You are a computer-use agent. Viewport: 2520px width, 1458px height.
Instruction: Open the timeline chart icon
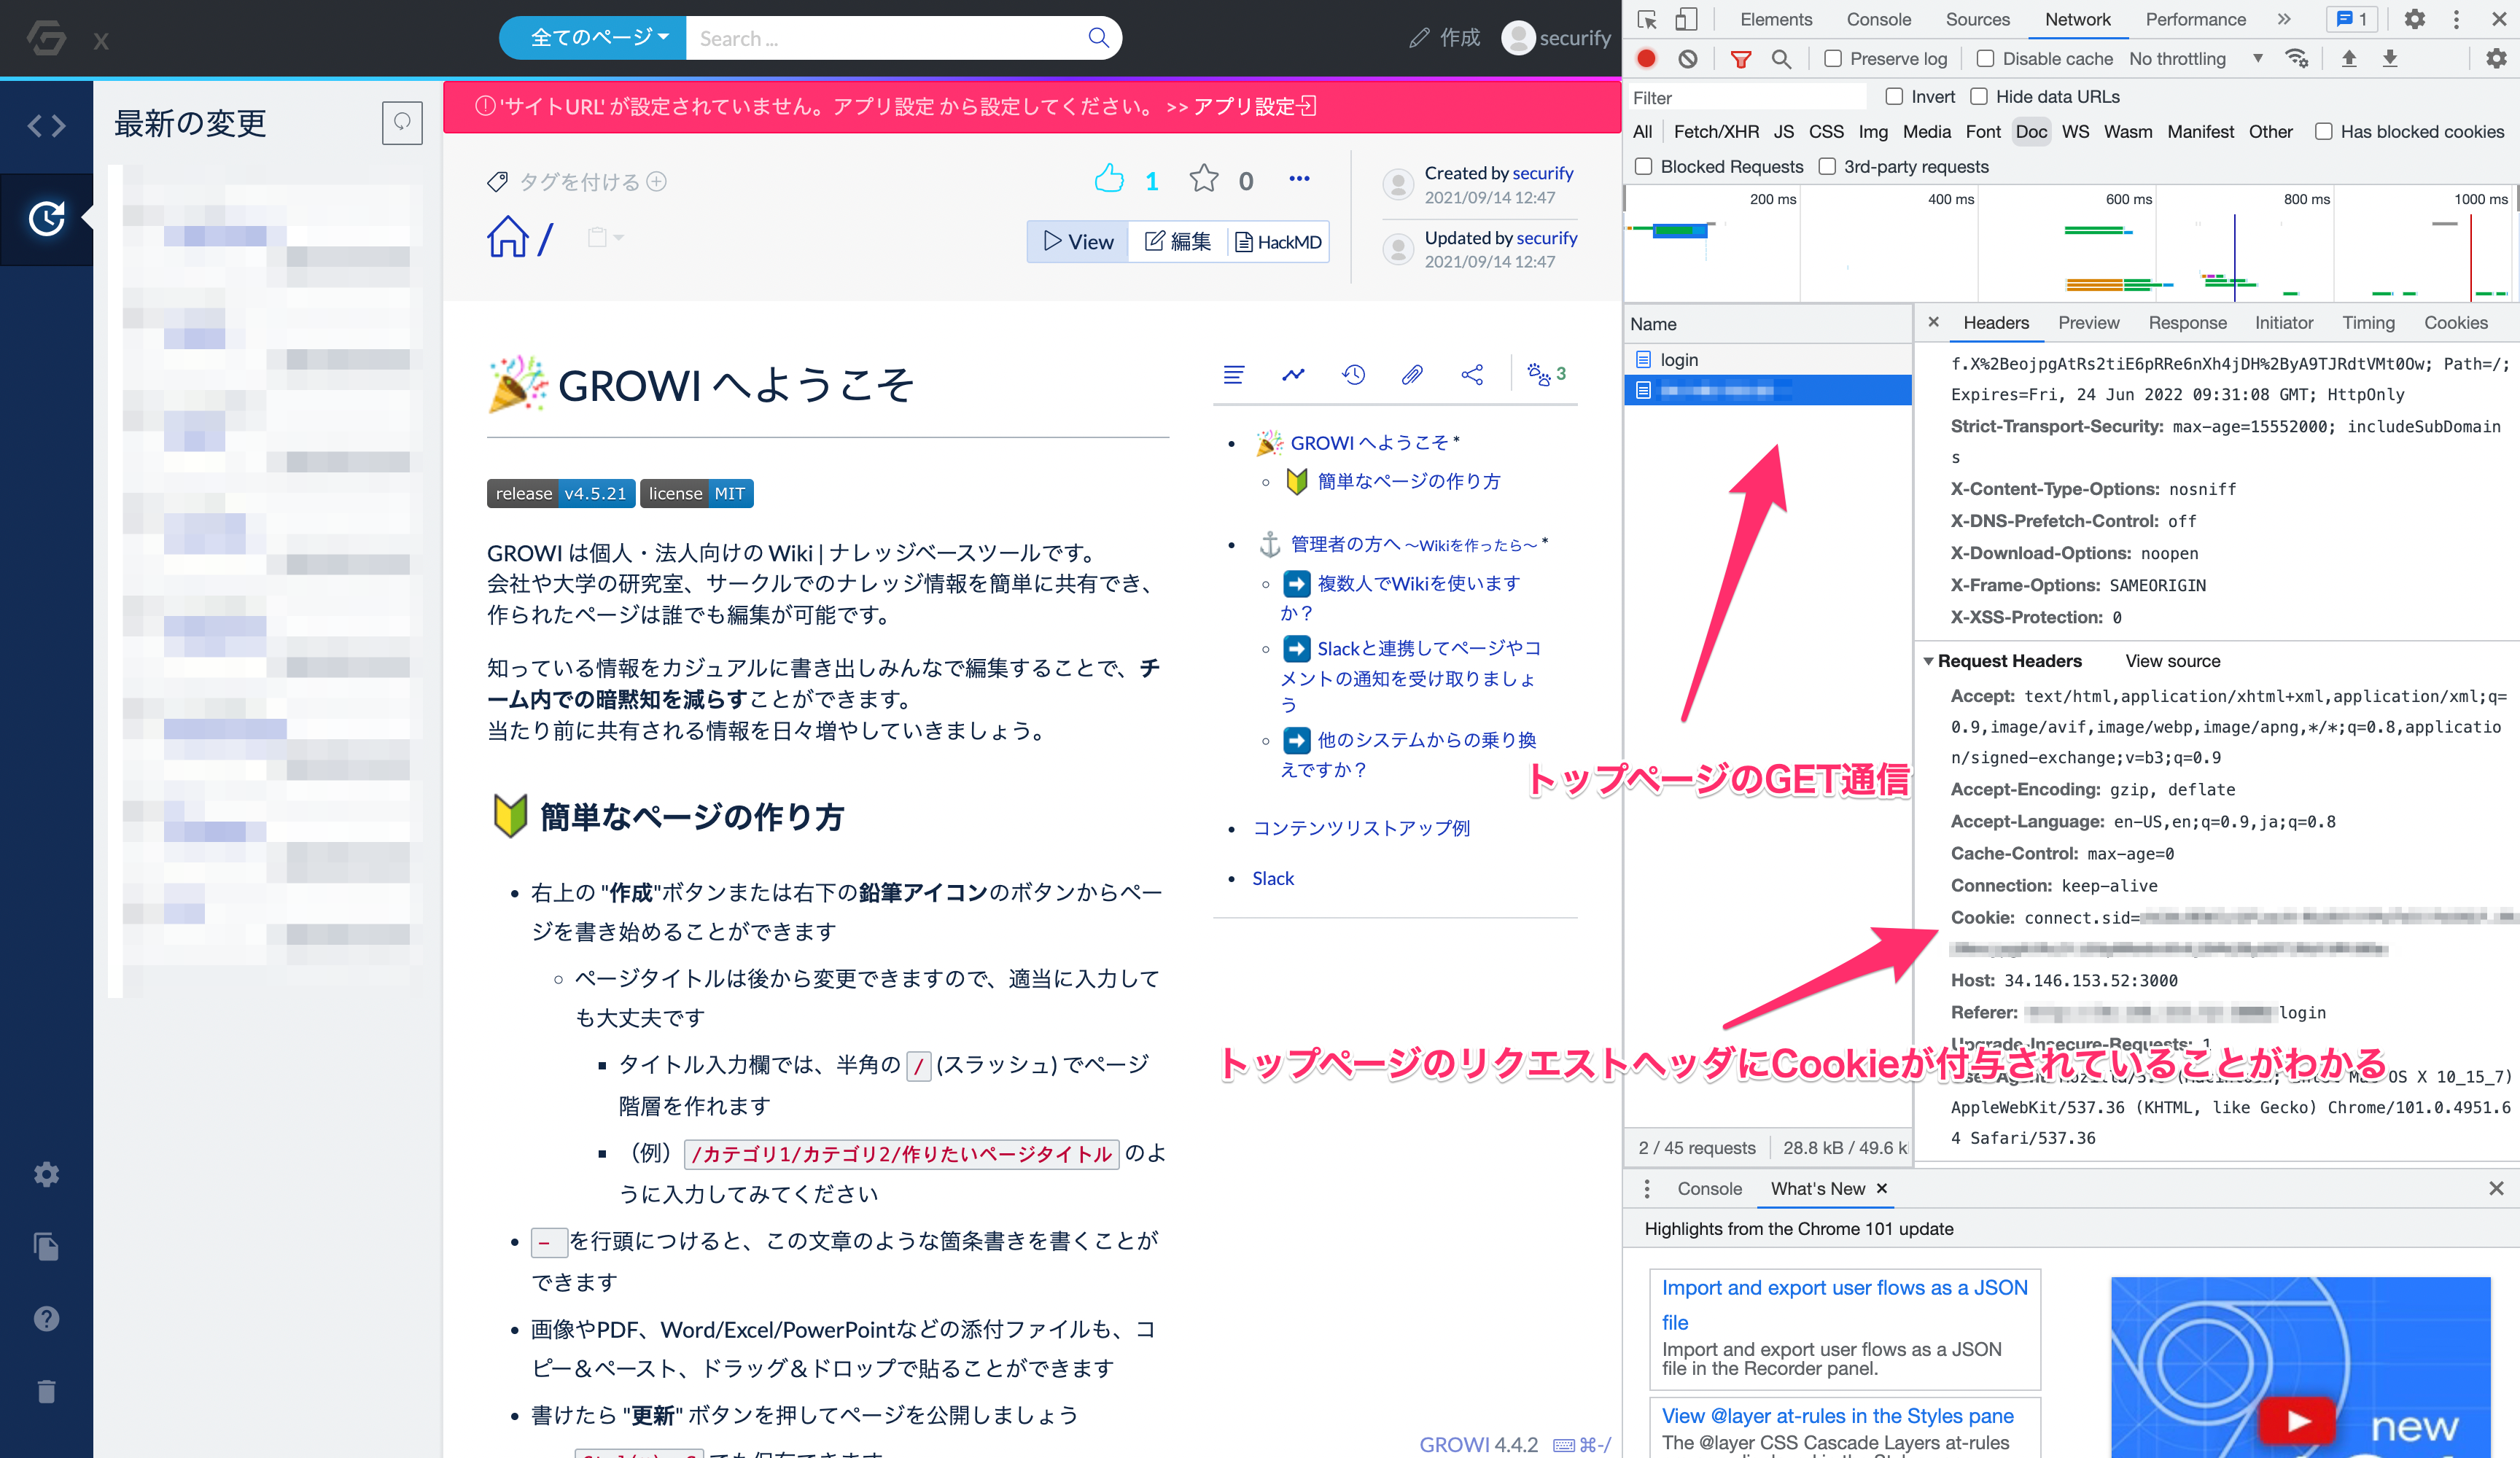(x=1293, y=374)
